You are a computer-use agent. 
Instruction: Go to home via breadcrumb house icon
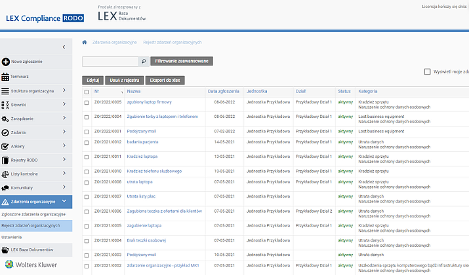pyautogui.click(x=85, y=42)
